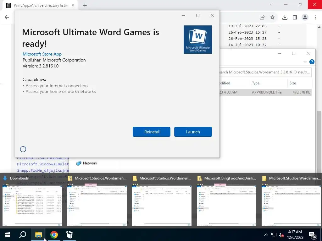
Task: Switch to Microsoft.BingFoodAndDrink window thumbnail
Action: tap(226, 201)
